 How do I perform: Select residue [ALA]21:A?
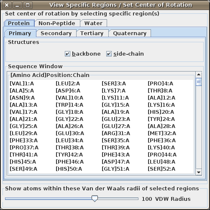(23, 119)
